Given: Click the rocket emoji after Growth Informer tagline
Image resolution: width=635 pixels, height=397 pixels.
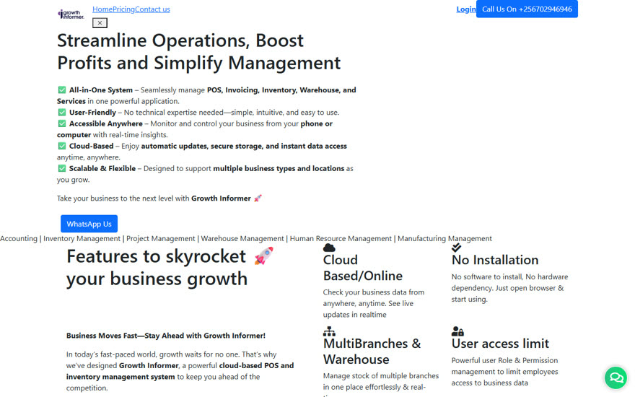Looking at the screenshot, I should tap(258, 198).
